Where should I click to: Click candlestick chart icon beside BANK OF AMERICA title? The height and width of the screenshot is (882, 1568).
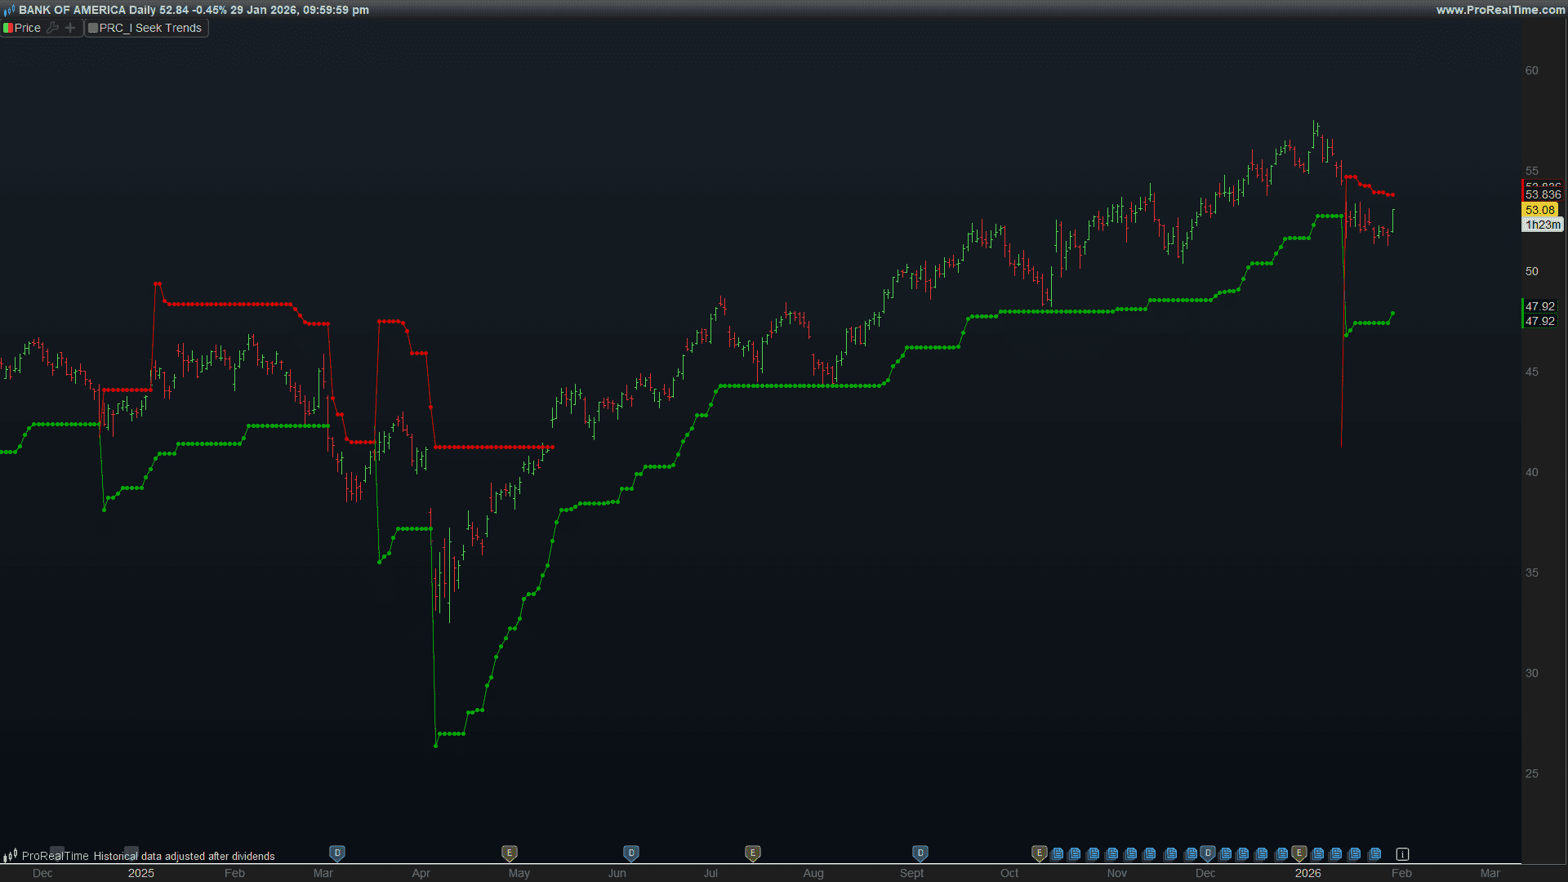[9, 11]
